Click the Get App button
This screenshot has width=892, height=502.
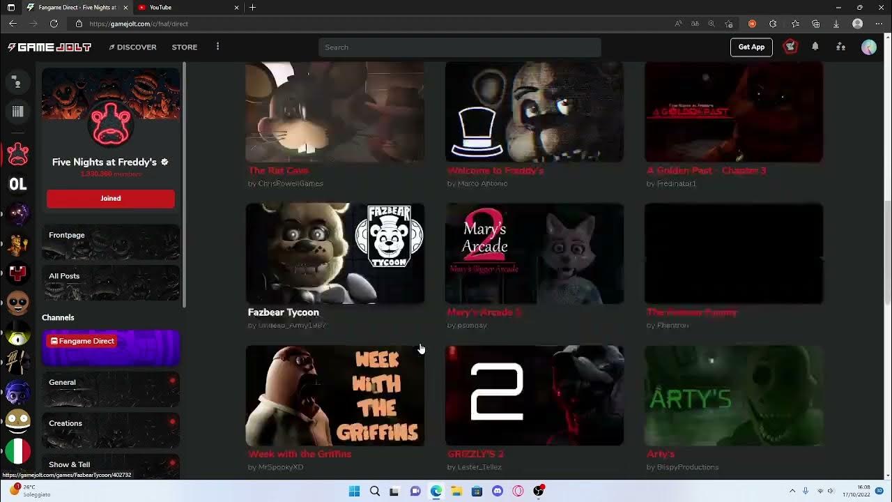tap(751, 47)
